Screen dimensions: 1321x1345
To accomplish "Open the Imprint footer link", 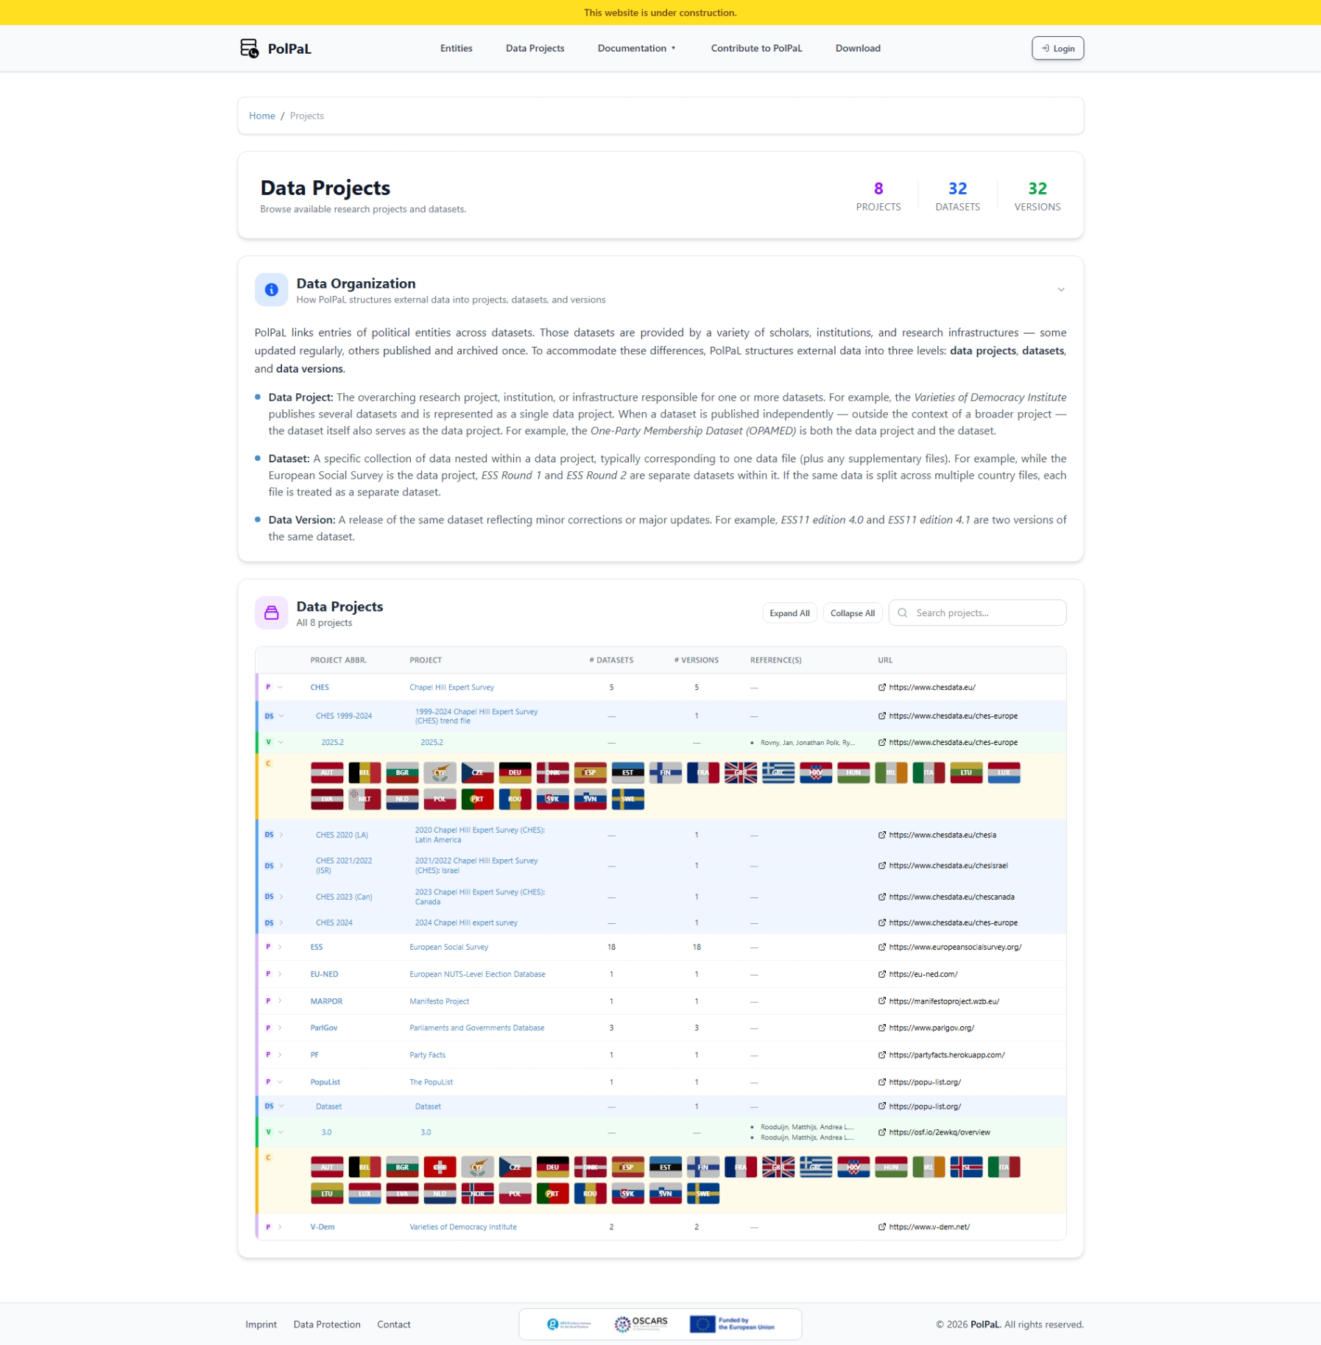I will point(261,1324).
